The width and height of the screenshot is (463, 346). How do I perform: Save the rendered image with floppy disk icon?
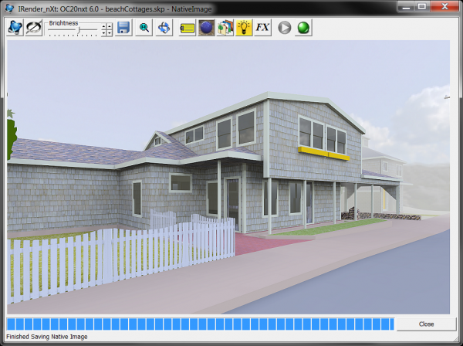123,28
